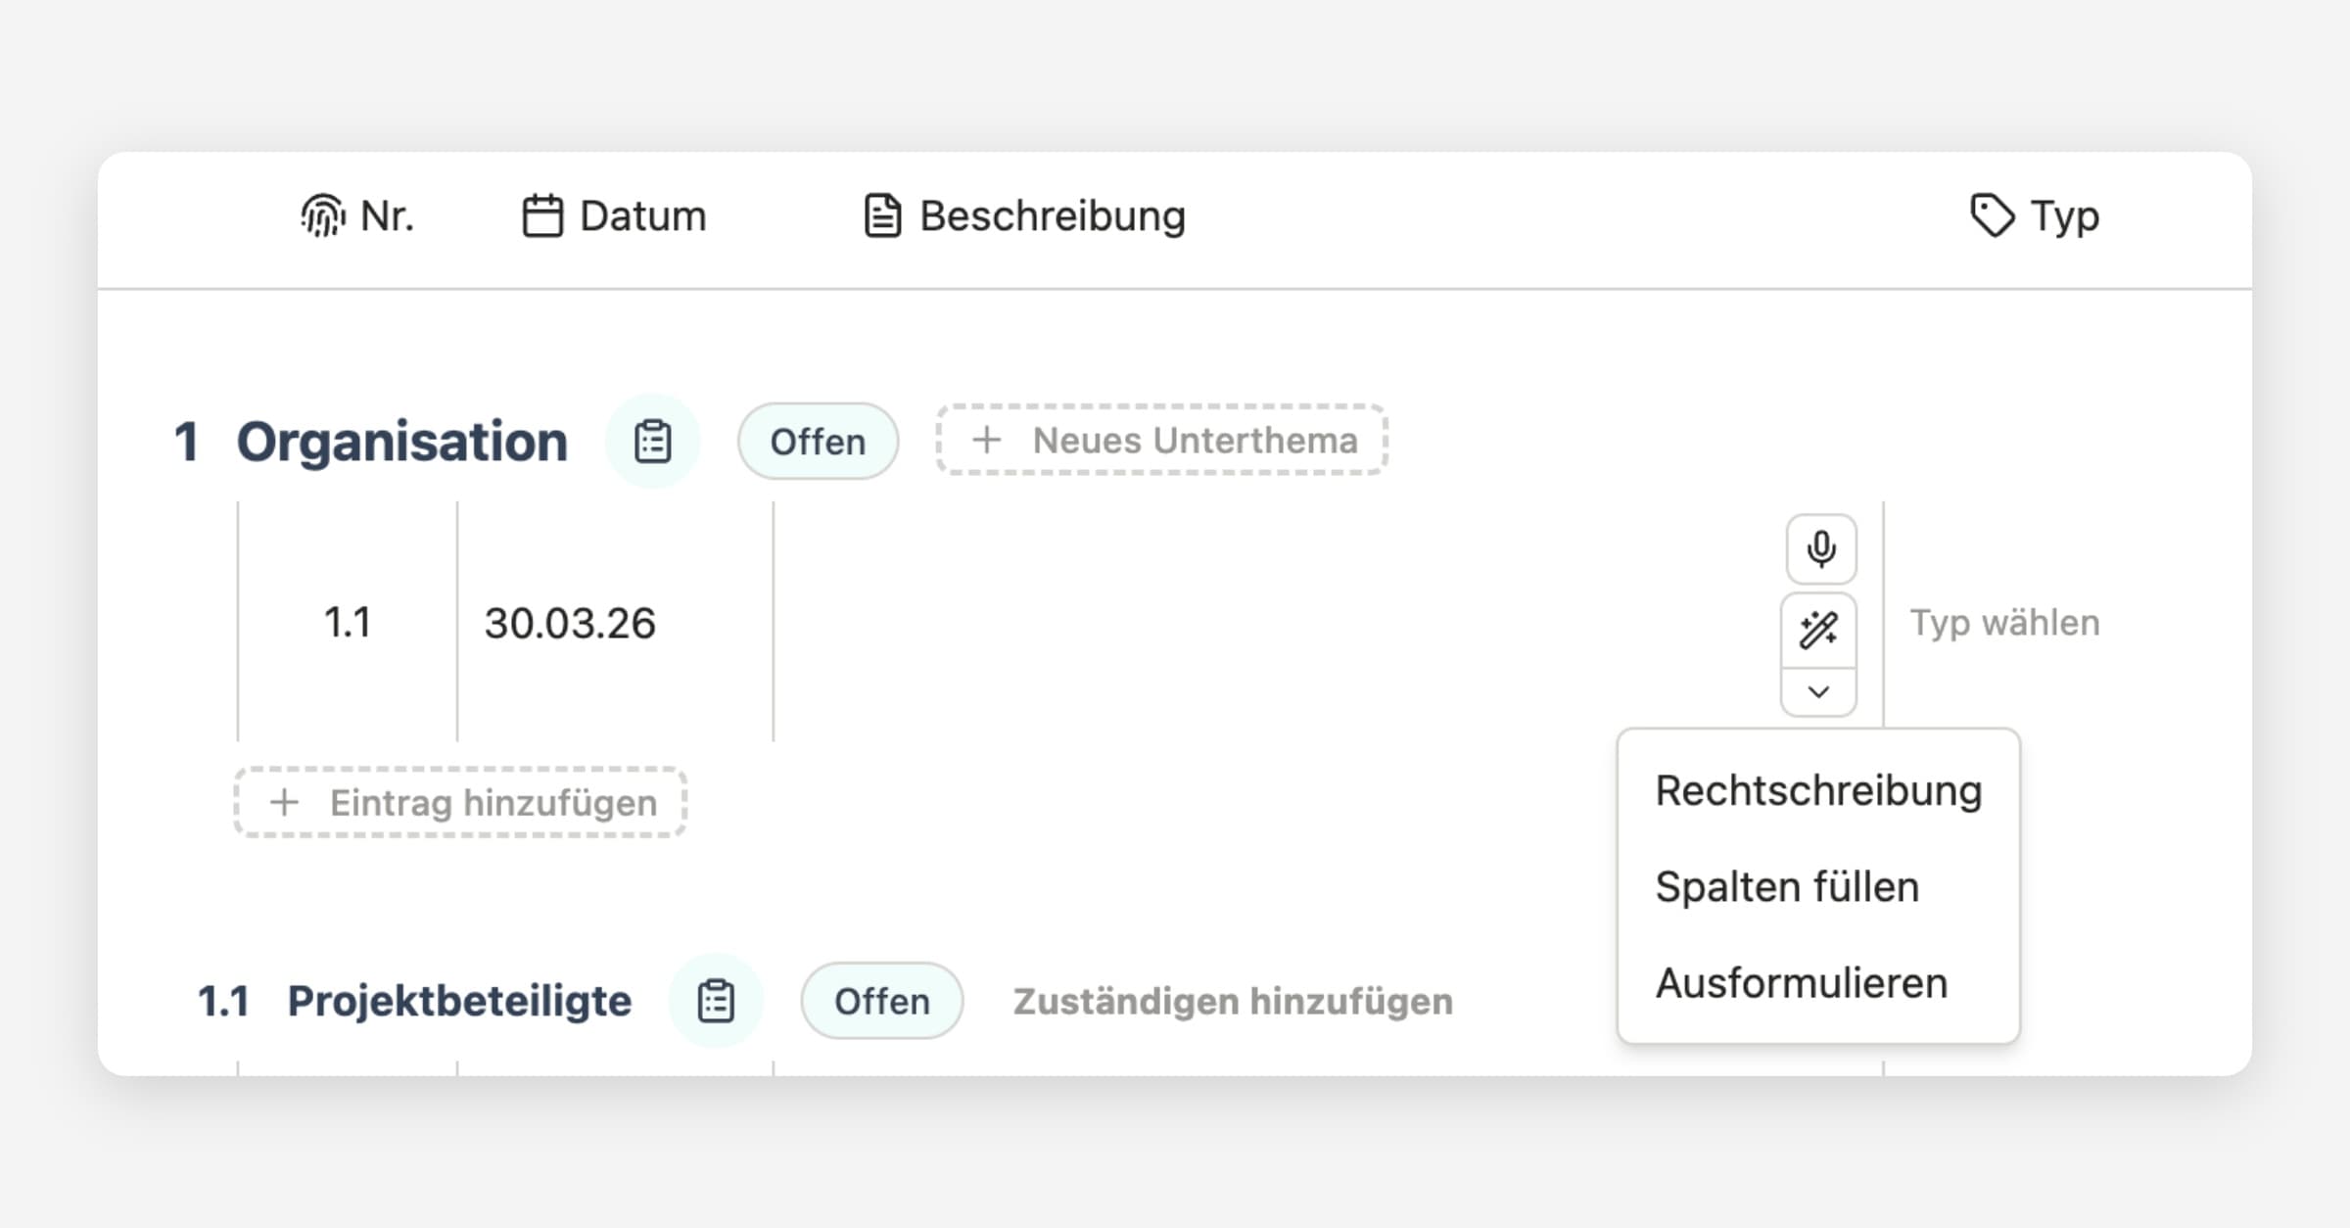Select Rechtschreibung from the menu
The width and height of the screenshot is (2350, 1228).
click(1818, 791)
